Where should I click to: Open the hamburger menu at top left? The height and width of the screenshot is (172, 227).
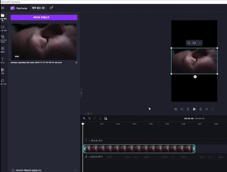[3, 8]
